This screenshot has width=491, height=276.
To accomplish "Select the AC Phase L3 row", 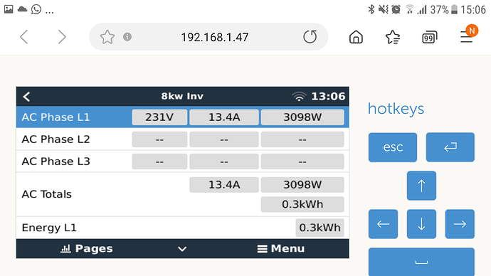I will tap(183, 161).
